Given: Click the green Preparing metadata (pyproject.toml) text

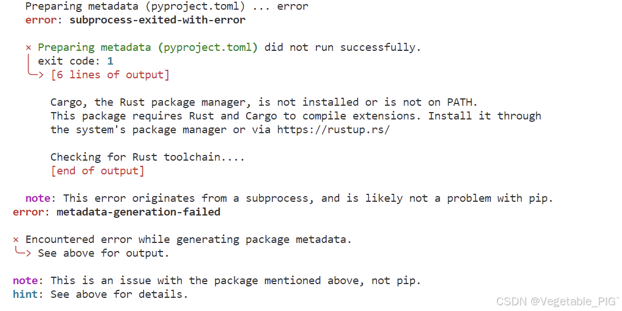Looking at the screenshot, I should coord(148,47).
